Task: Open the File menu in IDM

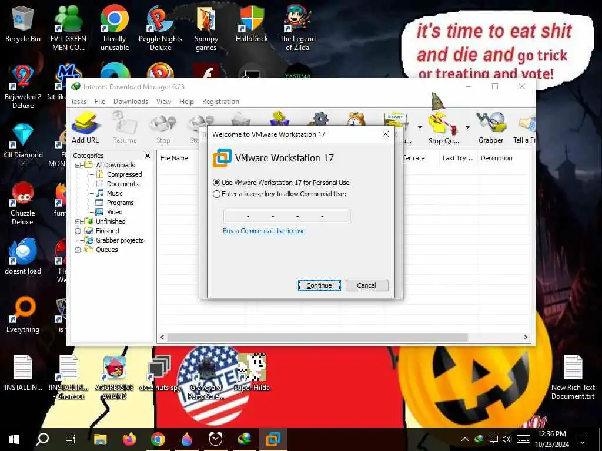Action: 100,102
